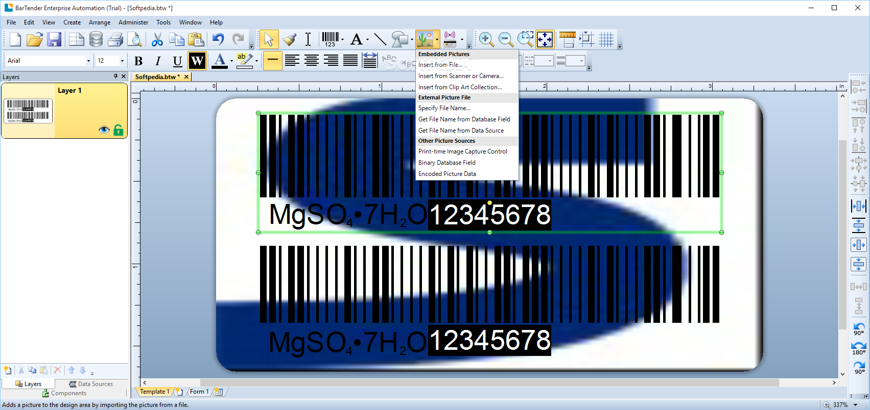Set justified text alignment
This screenshot has height=410, width=870.
click(350, 61)
